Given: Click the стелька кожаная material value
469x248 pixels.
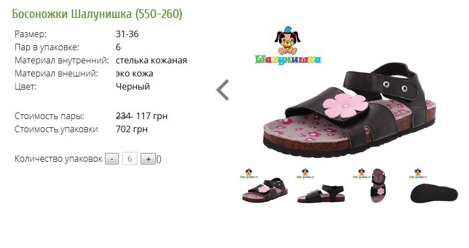Looking at the screenshot, I should tap(152, 60).
